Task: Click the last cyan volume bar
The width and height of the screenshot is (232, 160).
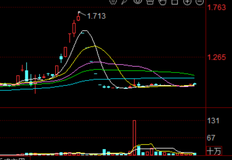Action: 195,154
